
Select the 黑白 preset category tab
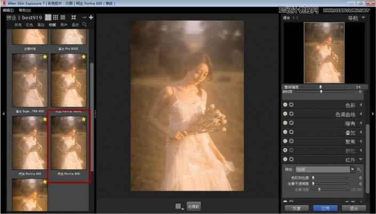click(42, 25)
